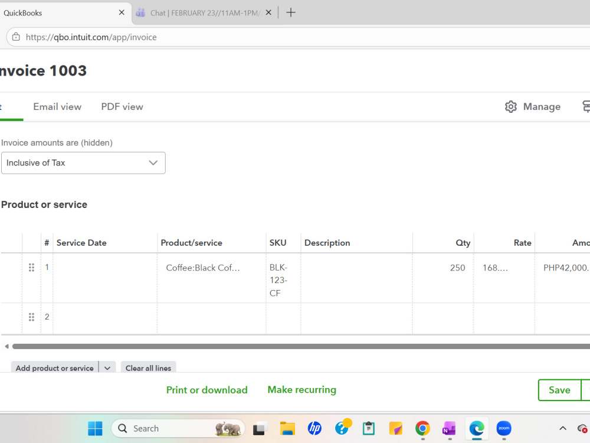The image size is (590, 443).
Task: Click the rate value 168....
Action: (x=495, y=268)
